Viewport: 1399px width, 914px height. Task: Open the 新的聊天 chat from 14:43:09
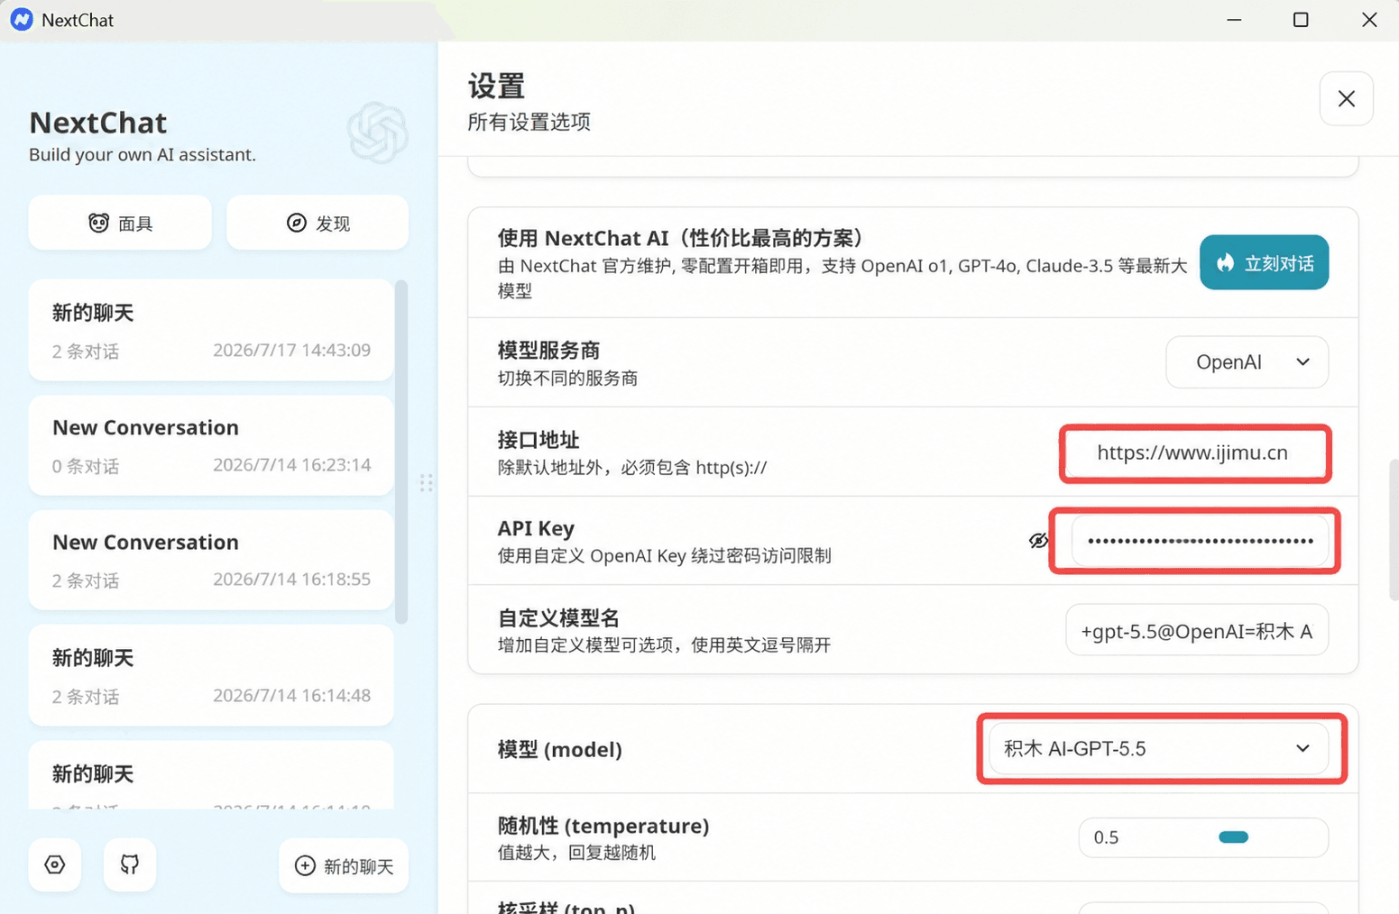click(x=211, y=330)
